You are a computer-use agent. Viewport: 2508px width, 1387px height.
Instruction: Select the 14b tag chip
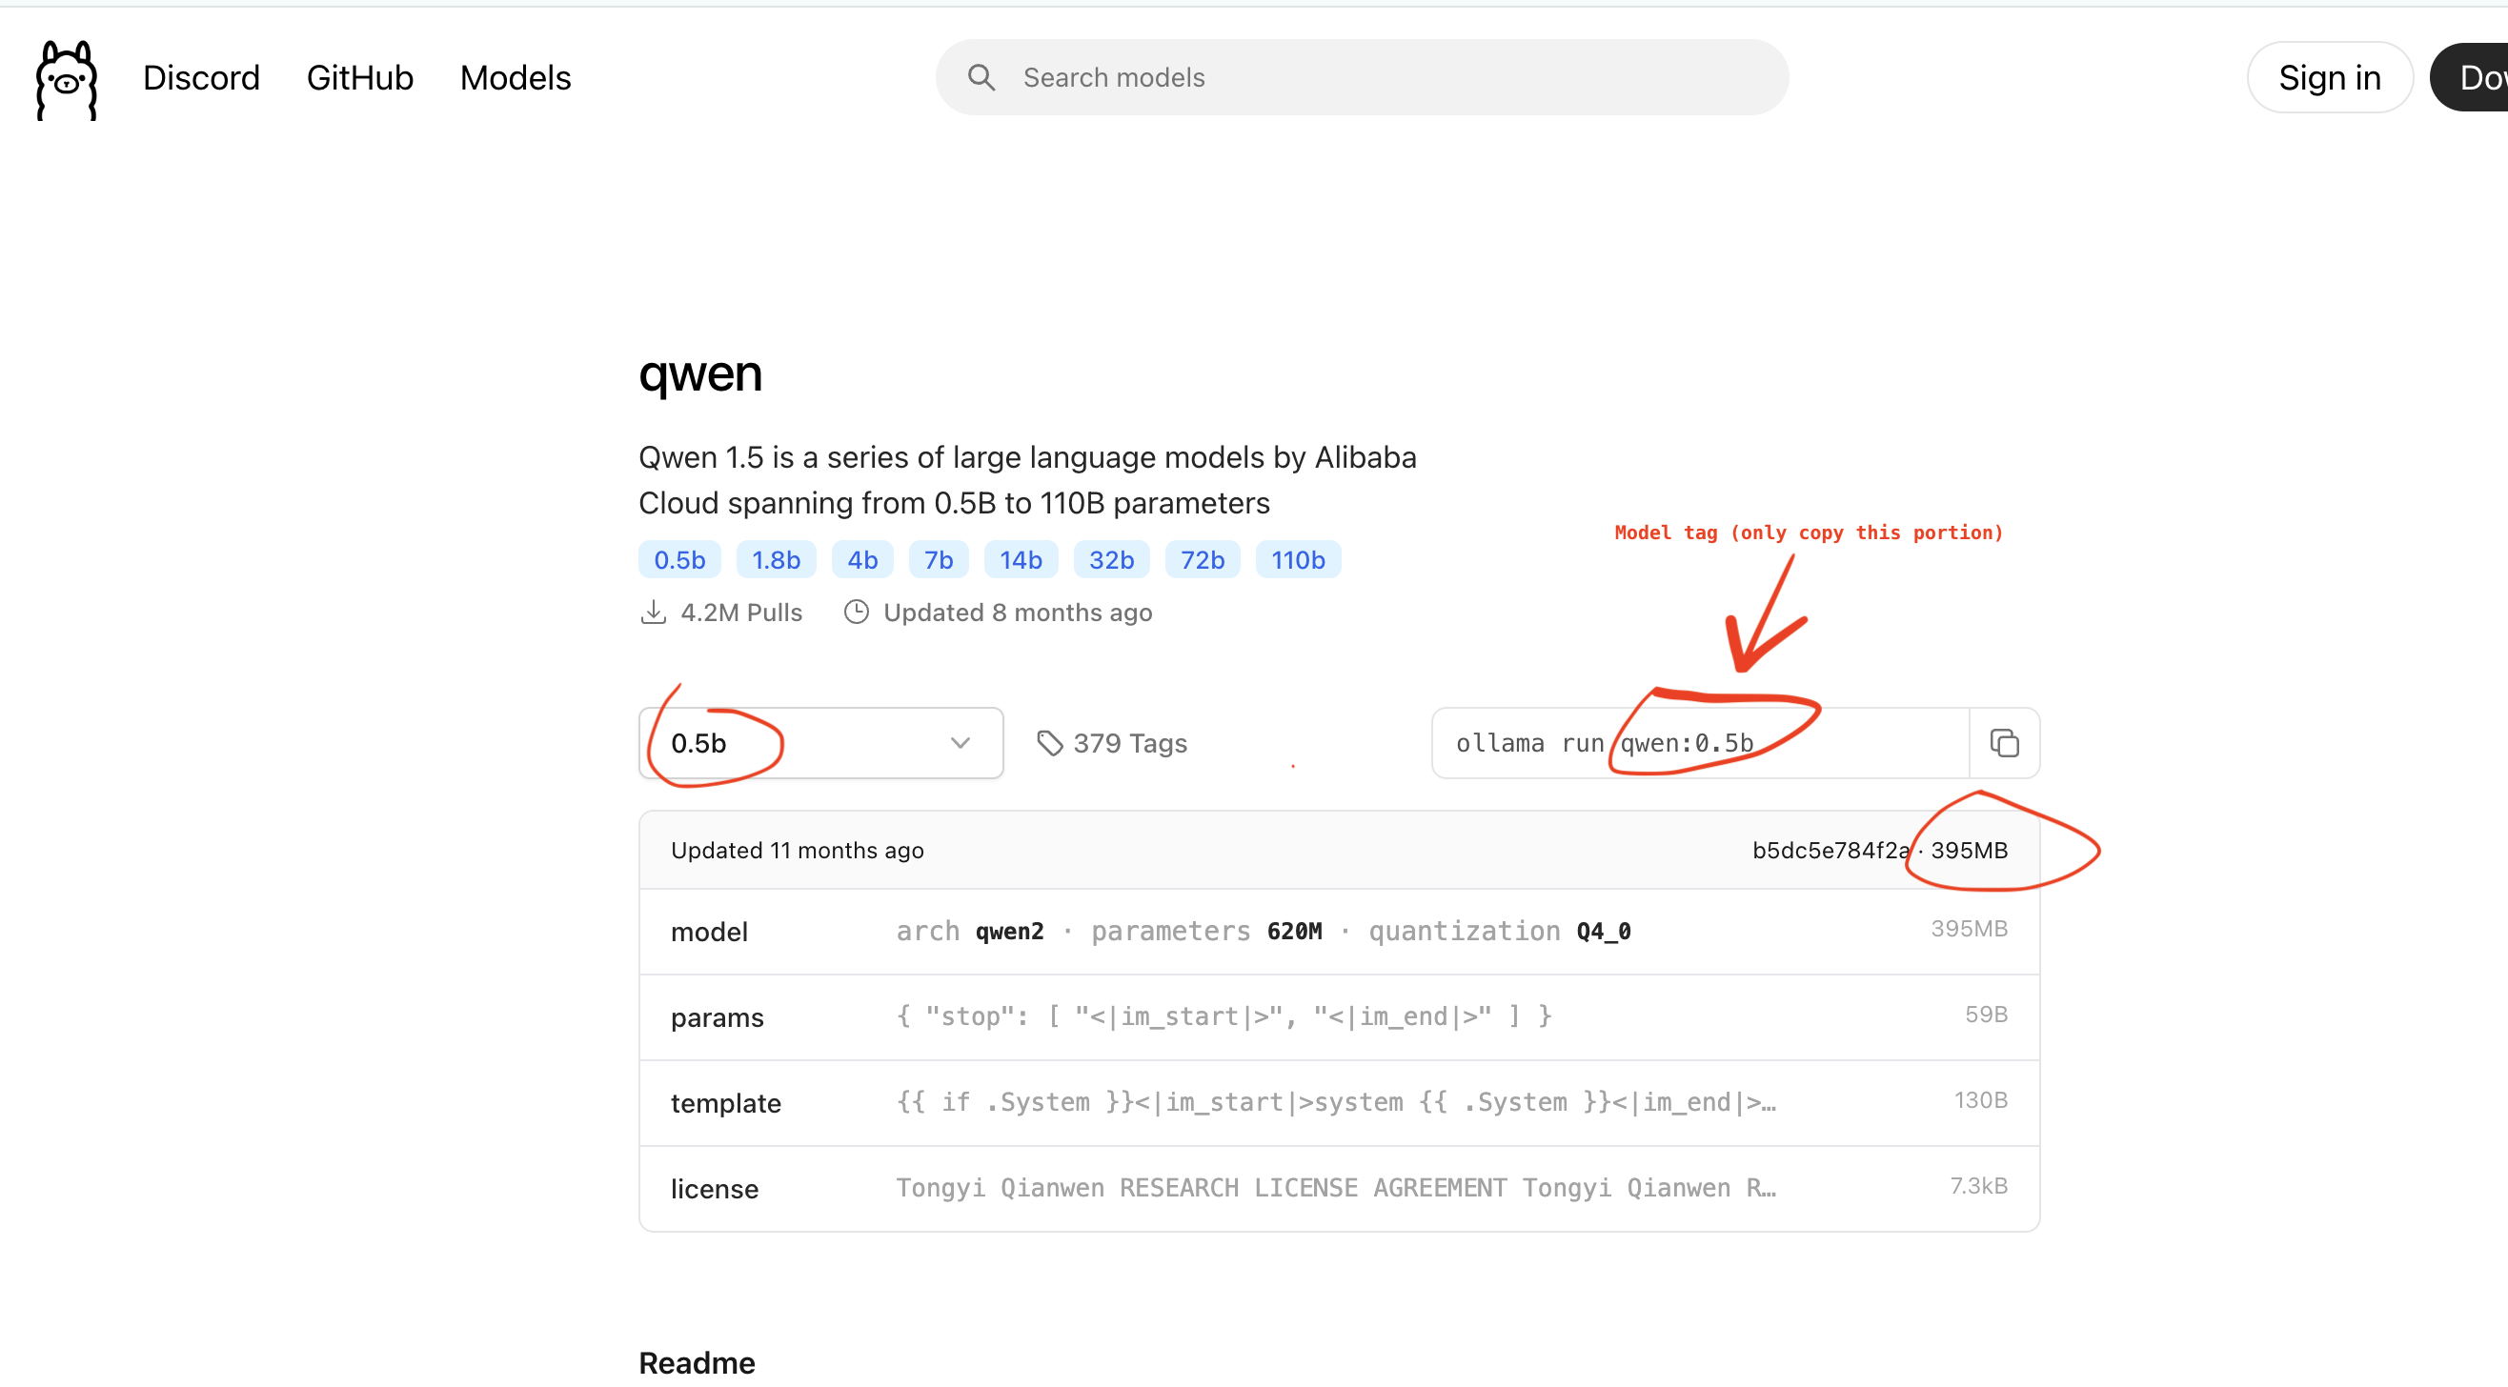click(1021, 560)
